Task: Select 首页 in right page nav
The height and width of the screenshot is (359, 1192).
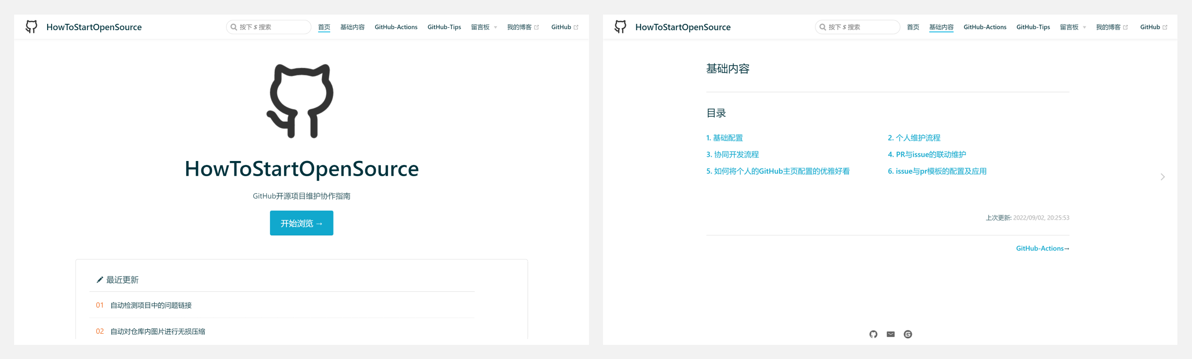Action: tap(913, 27)
